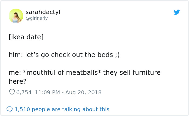
Task: Click the 'me: *mouthful of meatballs*' line
Action: [x=85, y=73]
